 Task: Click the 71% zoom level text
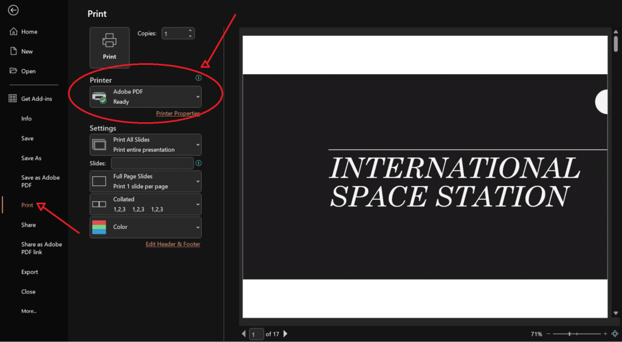point(536,334)
